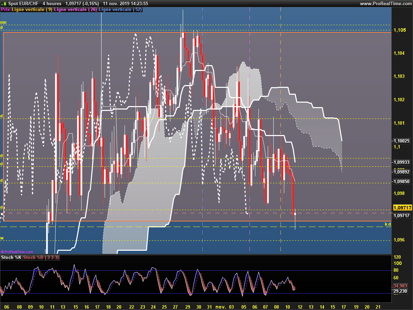
Task: Click the '4 heures' timeframe label
Action: (52, 3)
